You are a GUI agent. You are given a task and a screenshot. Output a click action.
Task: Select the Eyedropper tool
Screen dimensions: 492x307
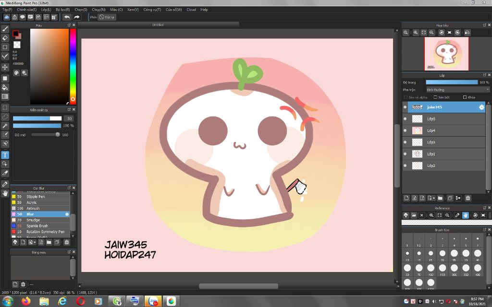5,184
